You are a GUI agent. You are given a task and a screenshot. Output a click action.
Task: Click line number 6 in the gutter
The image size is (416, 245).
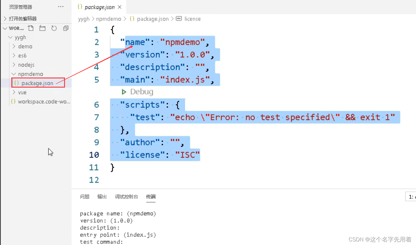(96, 105)
